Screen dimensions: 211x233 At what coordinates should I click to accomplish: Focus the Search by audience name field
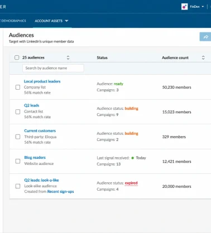[x=53, y=68]
